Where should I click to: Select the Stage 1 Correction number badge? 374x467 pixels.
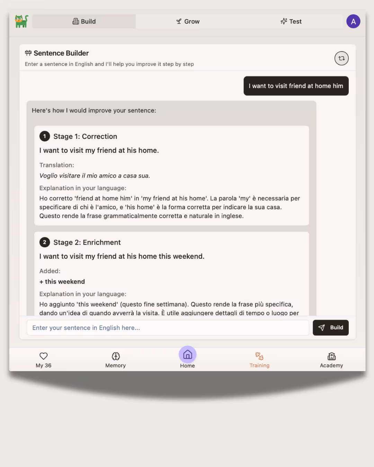45,136
